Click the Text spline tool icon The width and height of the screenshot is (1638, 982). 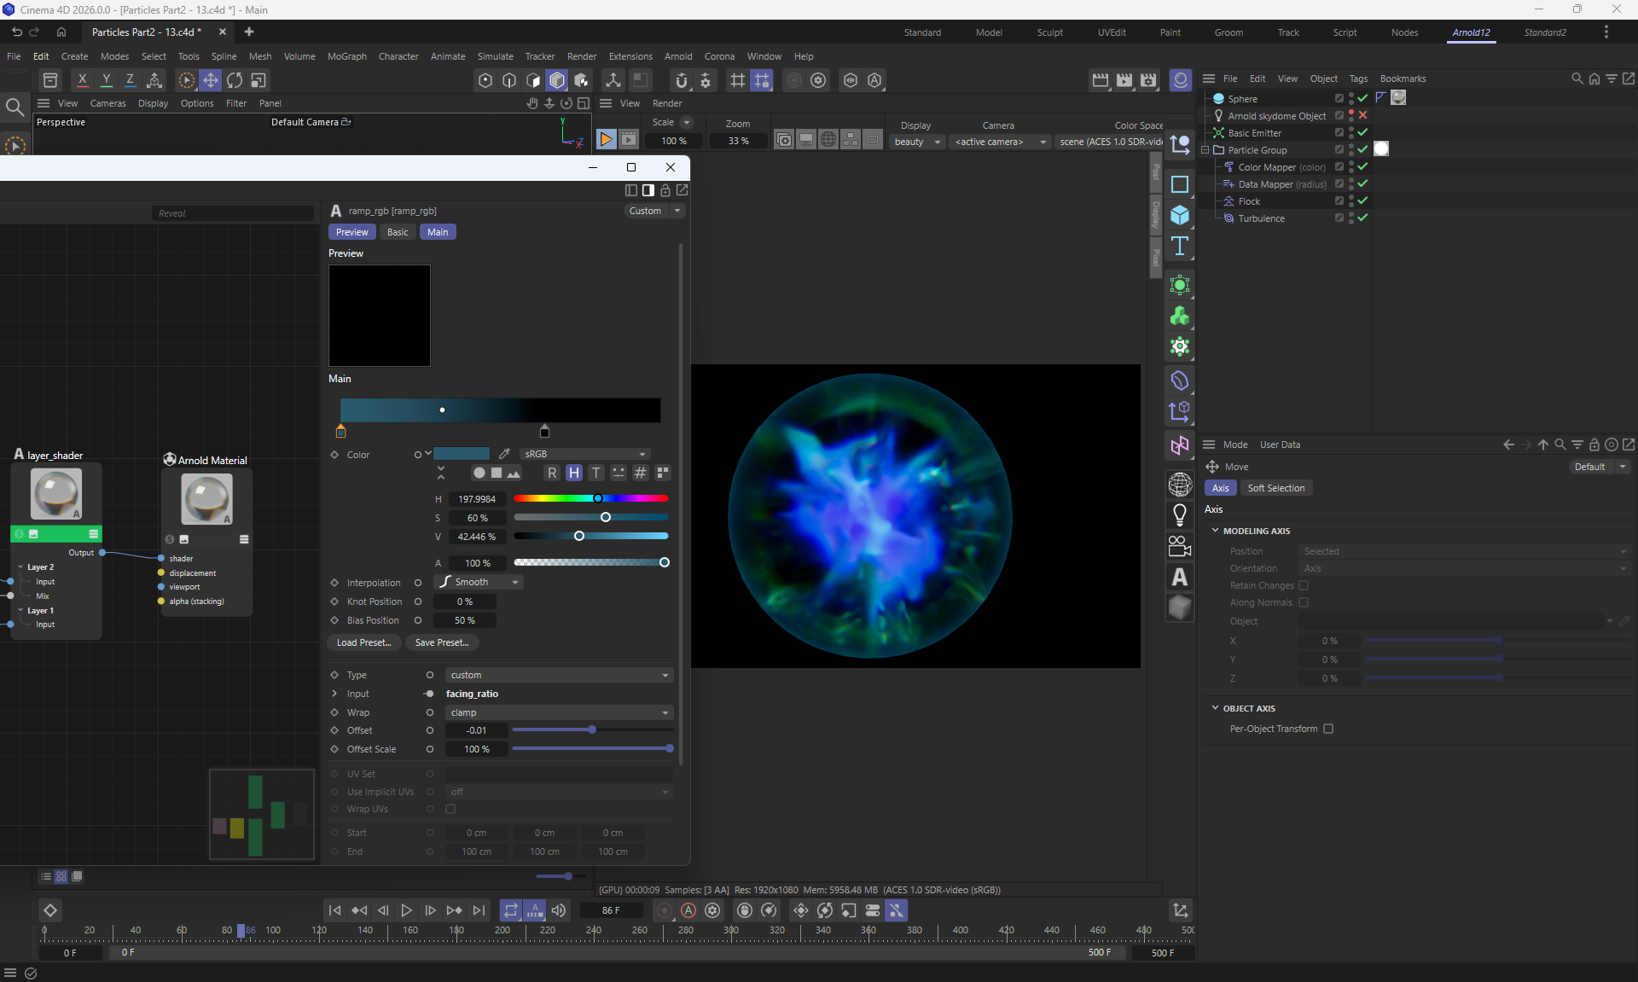pos(1180,247)
